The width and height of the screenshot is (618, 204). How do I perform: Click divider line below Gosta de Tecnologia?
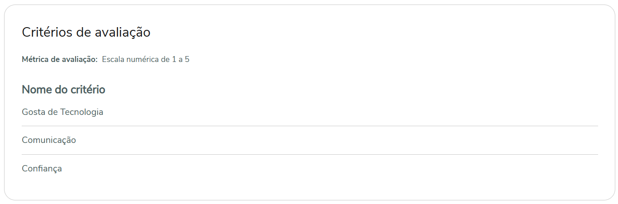click(x=310, y=126)
